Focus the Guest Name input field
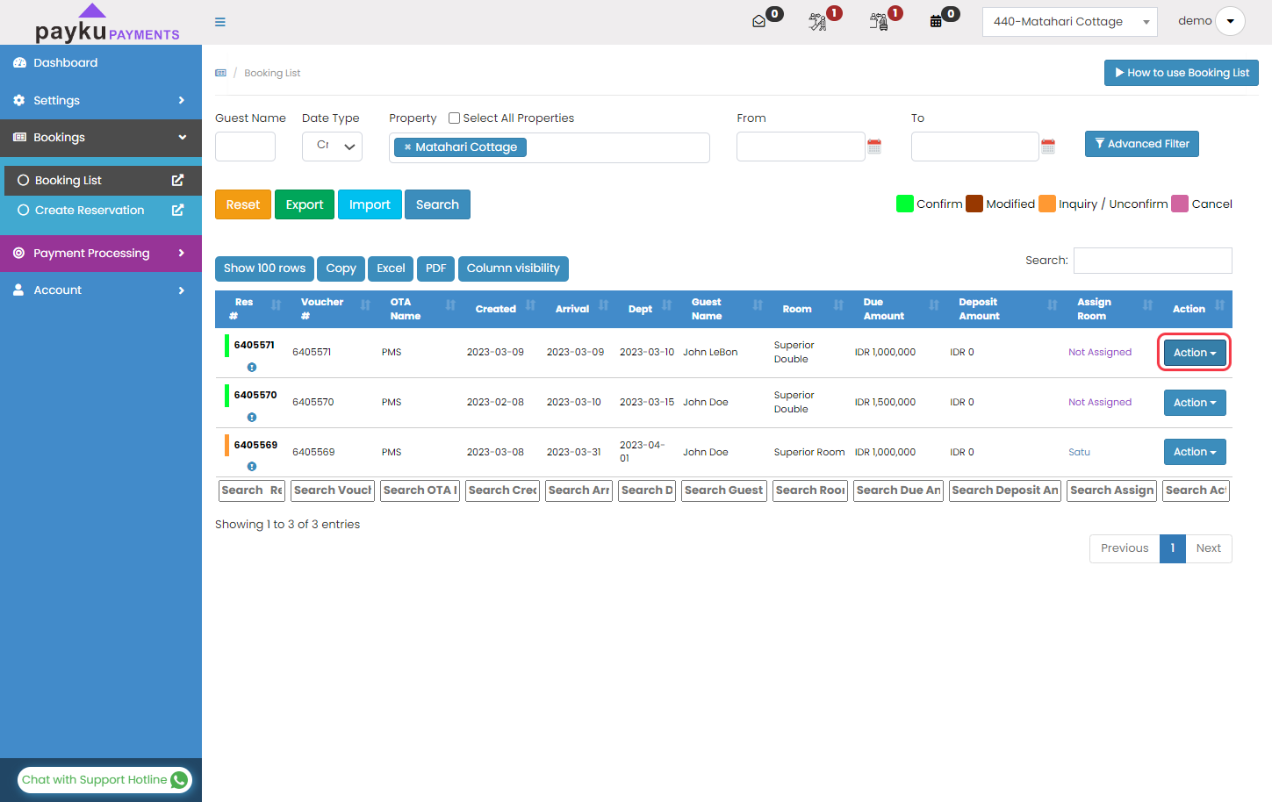The width and height of the screenshot is (1272, 802). [245, 147]
